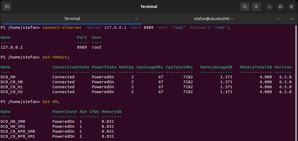Select the DC0_C0_H1 host name

tap(12, 87)
